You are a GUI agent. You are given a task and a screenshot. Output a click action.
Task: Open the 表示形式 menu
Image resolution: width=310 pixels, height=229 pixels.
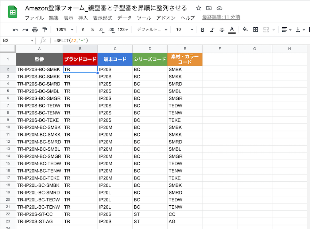102,18
